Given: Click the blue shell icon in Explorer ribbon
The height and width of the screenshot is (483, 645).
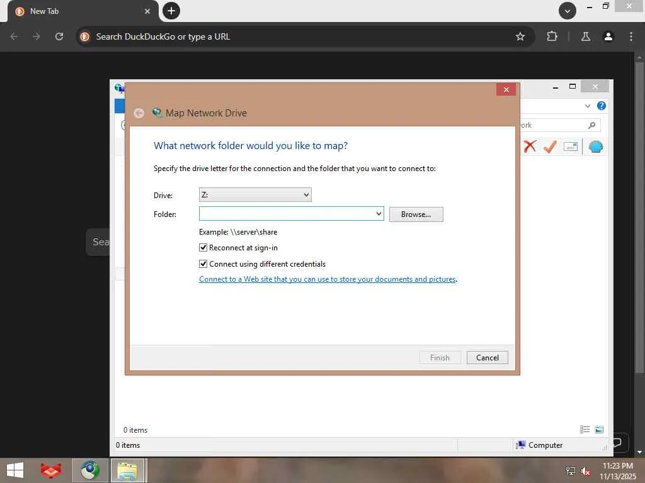Looking at the screenshot, I should 596,146.
